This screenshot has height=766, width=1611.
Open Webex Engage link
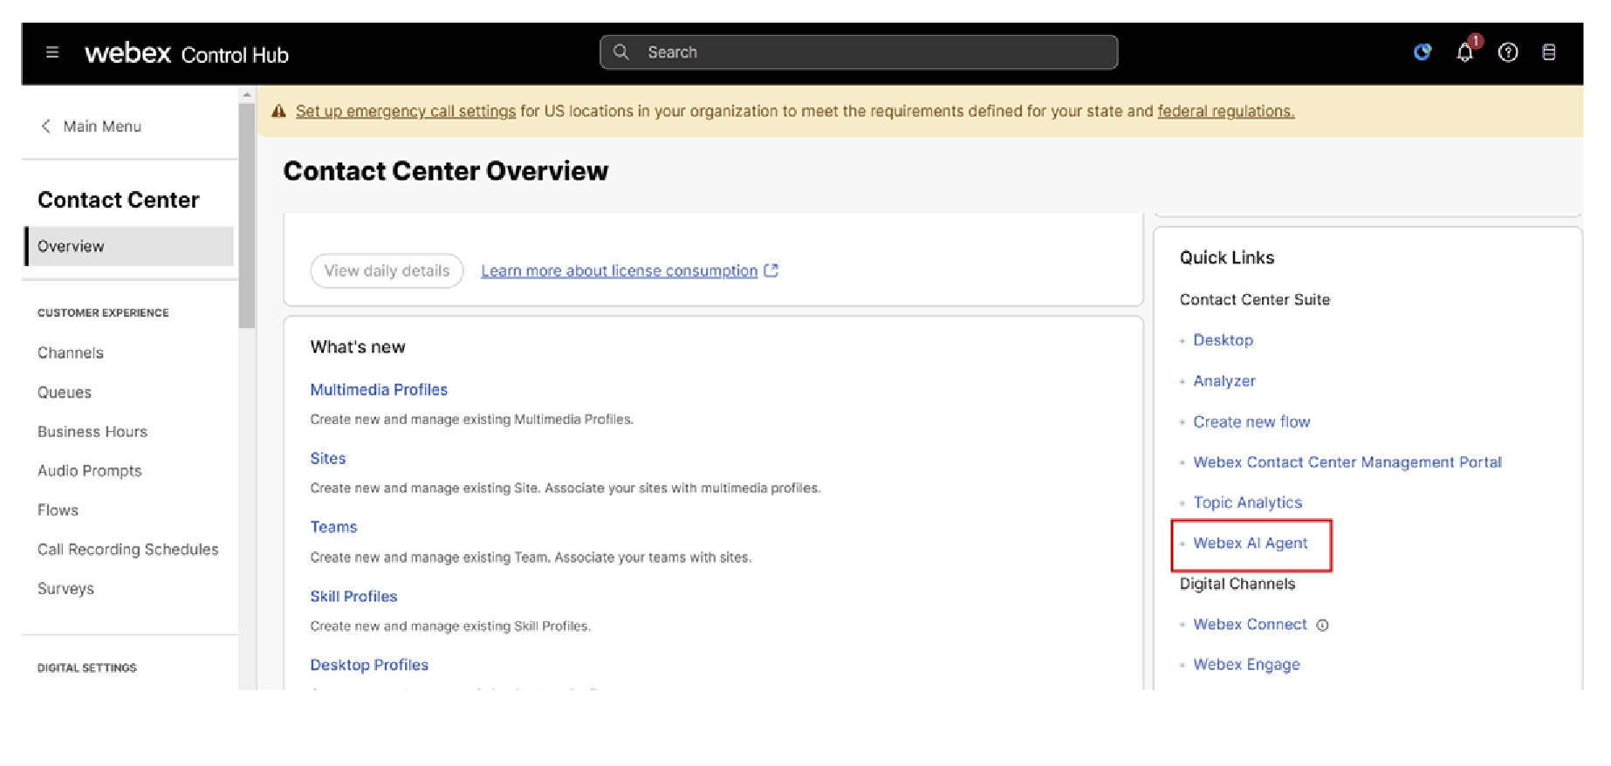[x=1246, y=665]
